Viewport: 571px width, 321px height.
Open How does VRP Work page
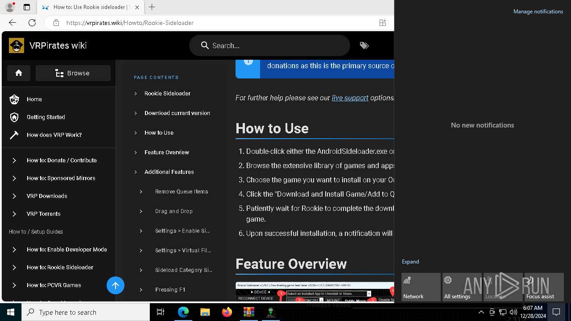(54, 135)
